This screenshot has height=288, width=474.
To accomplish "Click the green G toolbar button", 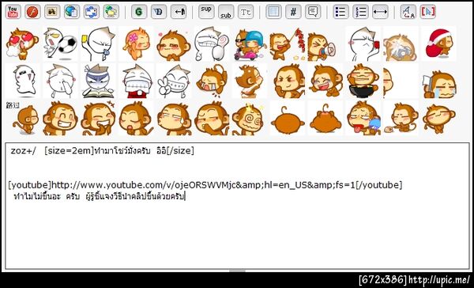I will (139, 12).
